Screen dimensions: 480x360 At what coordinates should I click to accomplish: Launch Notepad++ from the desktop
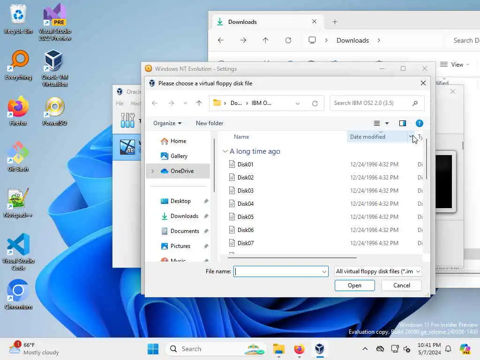pos(18,202)
